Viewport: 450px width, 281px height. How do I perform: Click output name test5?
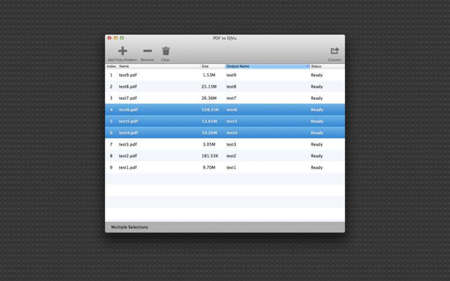pyautogui.click(x=232, y=121)
